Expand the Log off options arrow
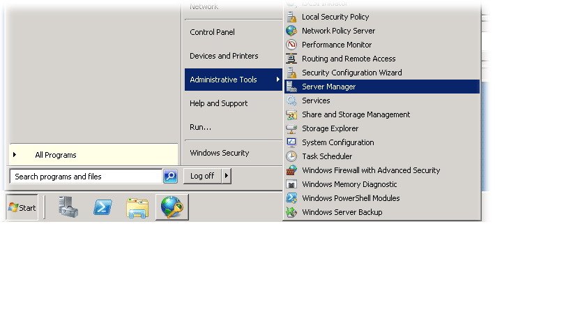 pos(226,176)
